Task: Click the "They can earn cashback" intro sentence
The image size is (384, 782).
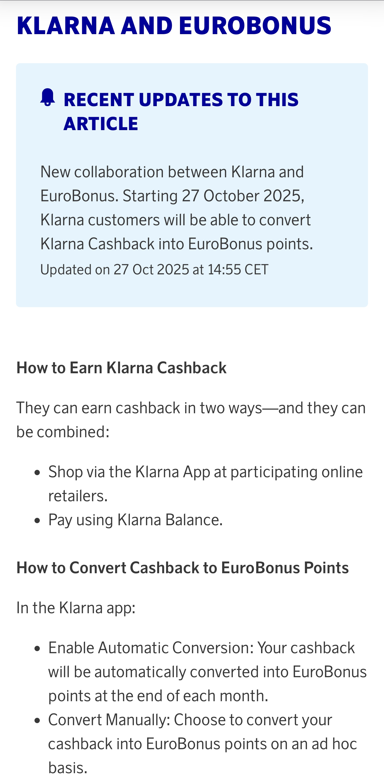Action: (x=191, y=408)
